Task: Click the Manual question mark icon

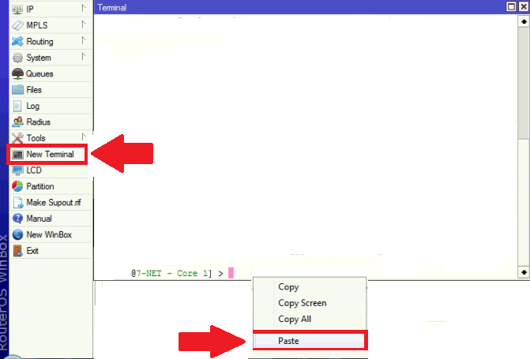Action: (x=17, y=219)
